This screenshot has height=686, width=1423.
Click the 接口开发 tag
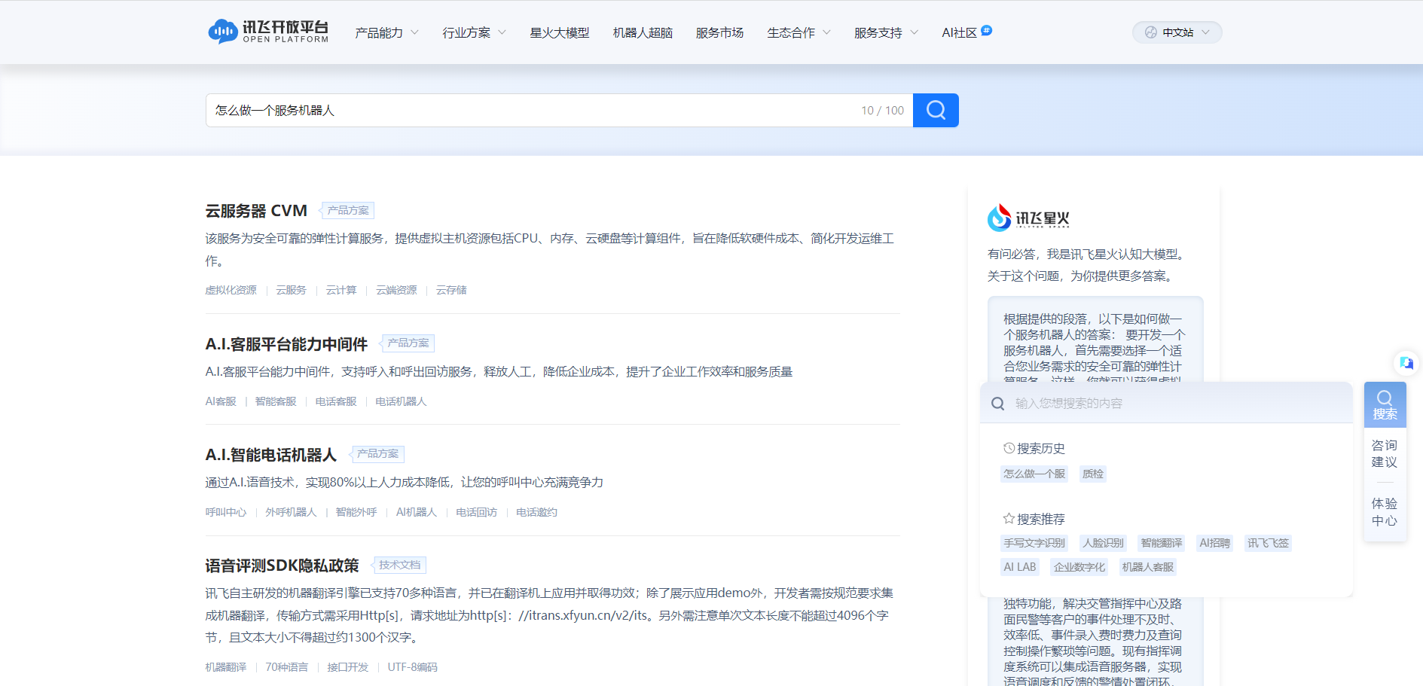(347, 667)
